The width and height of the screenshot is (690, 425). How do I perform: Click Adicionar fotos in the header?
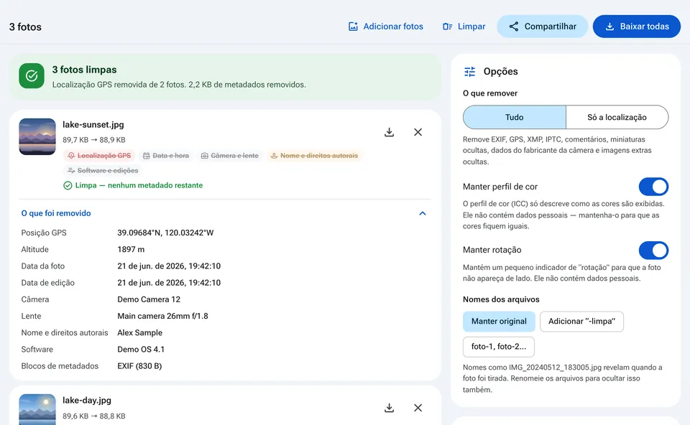(385, 27)
